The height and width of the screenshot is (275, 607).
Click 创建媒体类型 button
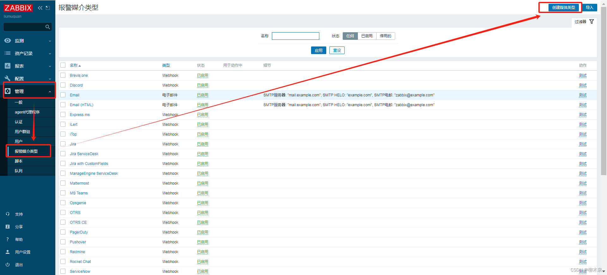pos(564,8)
